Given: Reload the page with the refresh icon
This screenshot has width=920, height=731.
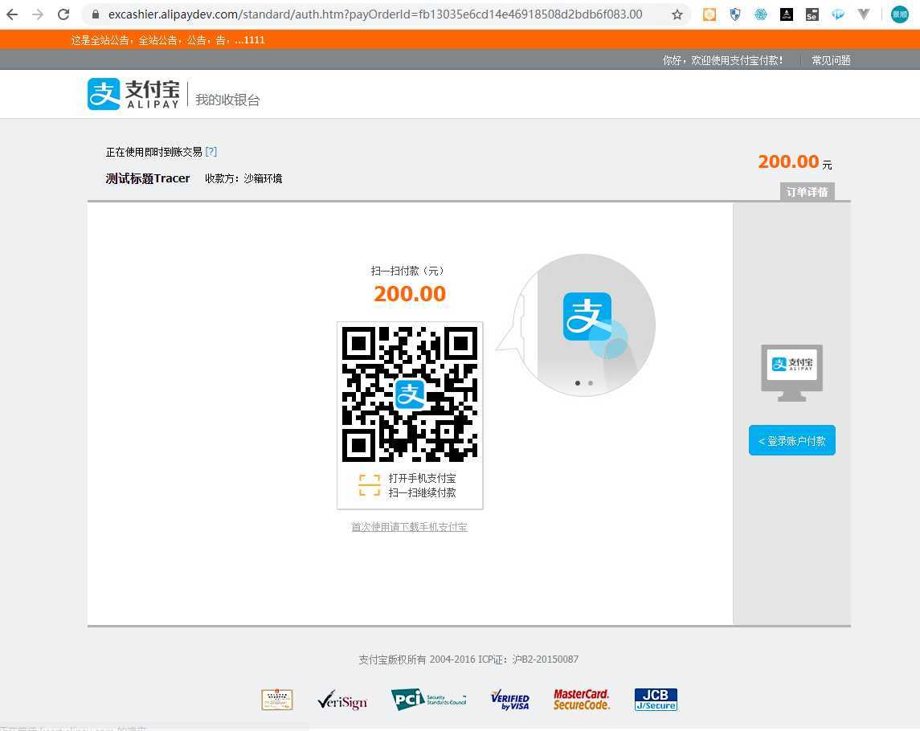Looking at the screenshot, I should tap(63, 14).
